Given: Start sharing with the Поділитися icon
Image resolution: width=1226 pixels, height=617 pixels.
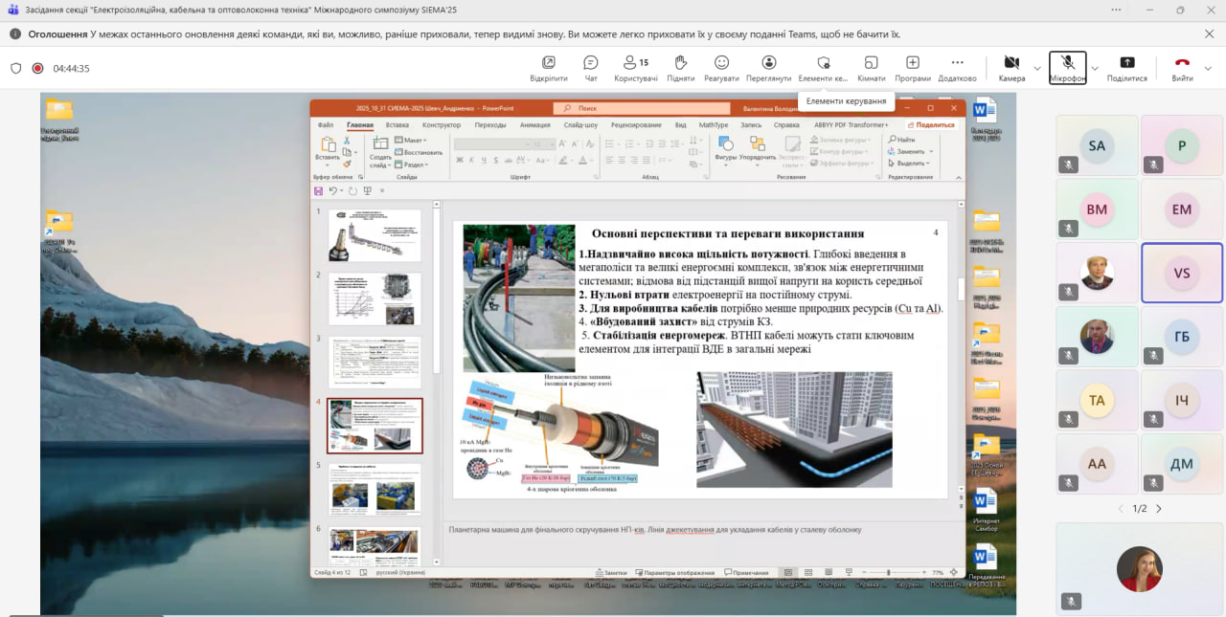Looking at the screenshot, I should 1126,68.
